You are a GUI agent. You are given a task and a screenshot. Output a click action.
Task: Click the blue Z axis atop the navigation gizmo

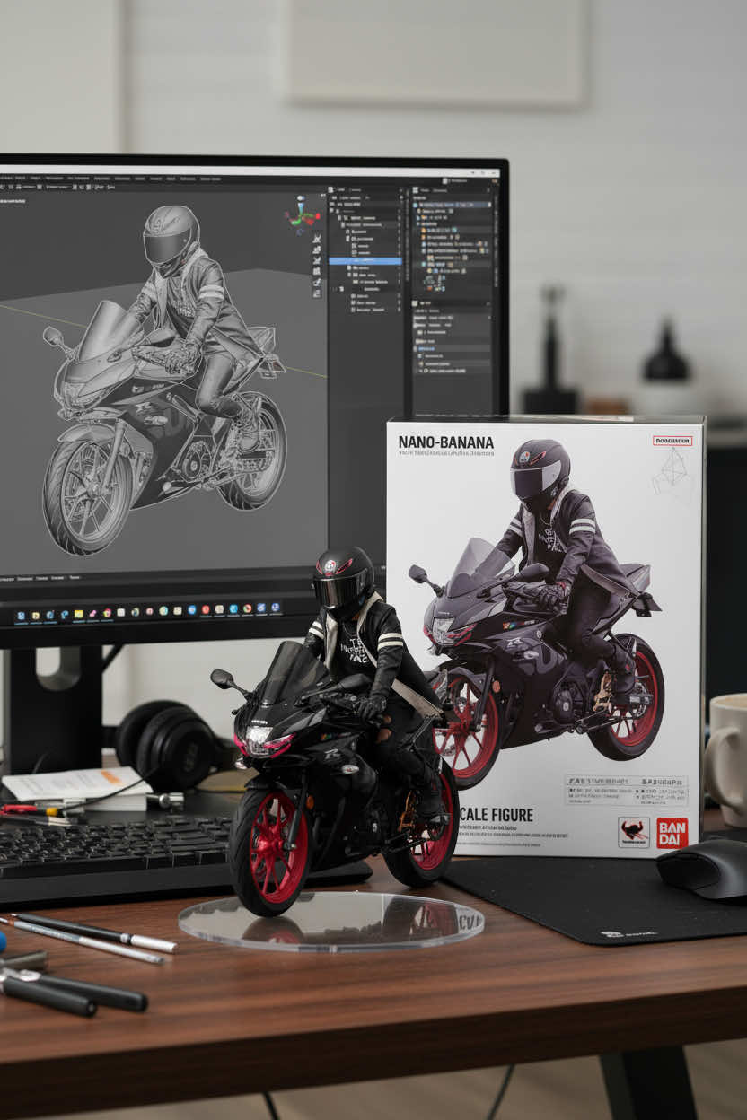click(301, 205)
